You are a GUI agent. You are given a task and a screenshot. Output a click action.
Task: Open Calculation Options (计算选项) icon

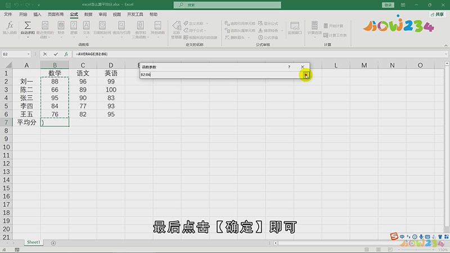[x=314, y=25]
